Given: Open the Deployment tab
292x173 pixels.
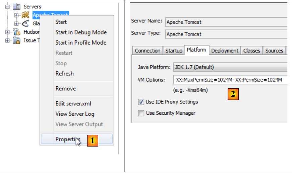Looking at the screenshot, I should [x=225, y=51].
